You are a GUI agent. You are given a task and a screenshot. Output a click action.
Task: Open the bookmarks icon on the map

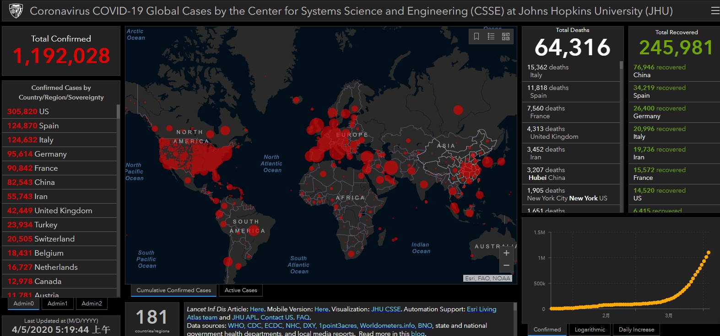coord(476,37)
